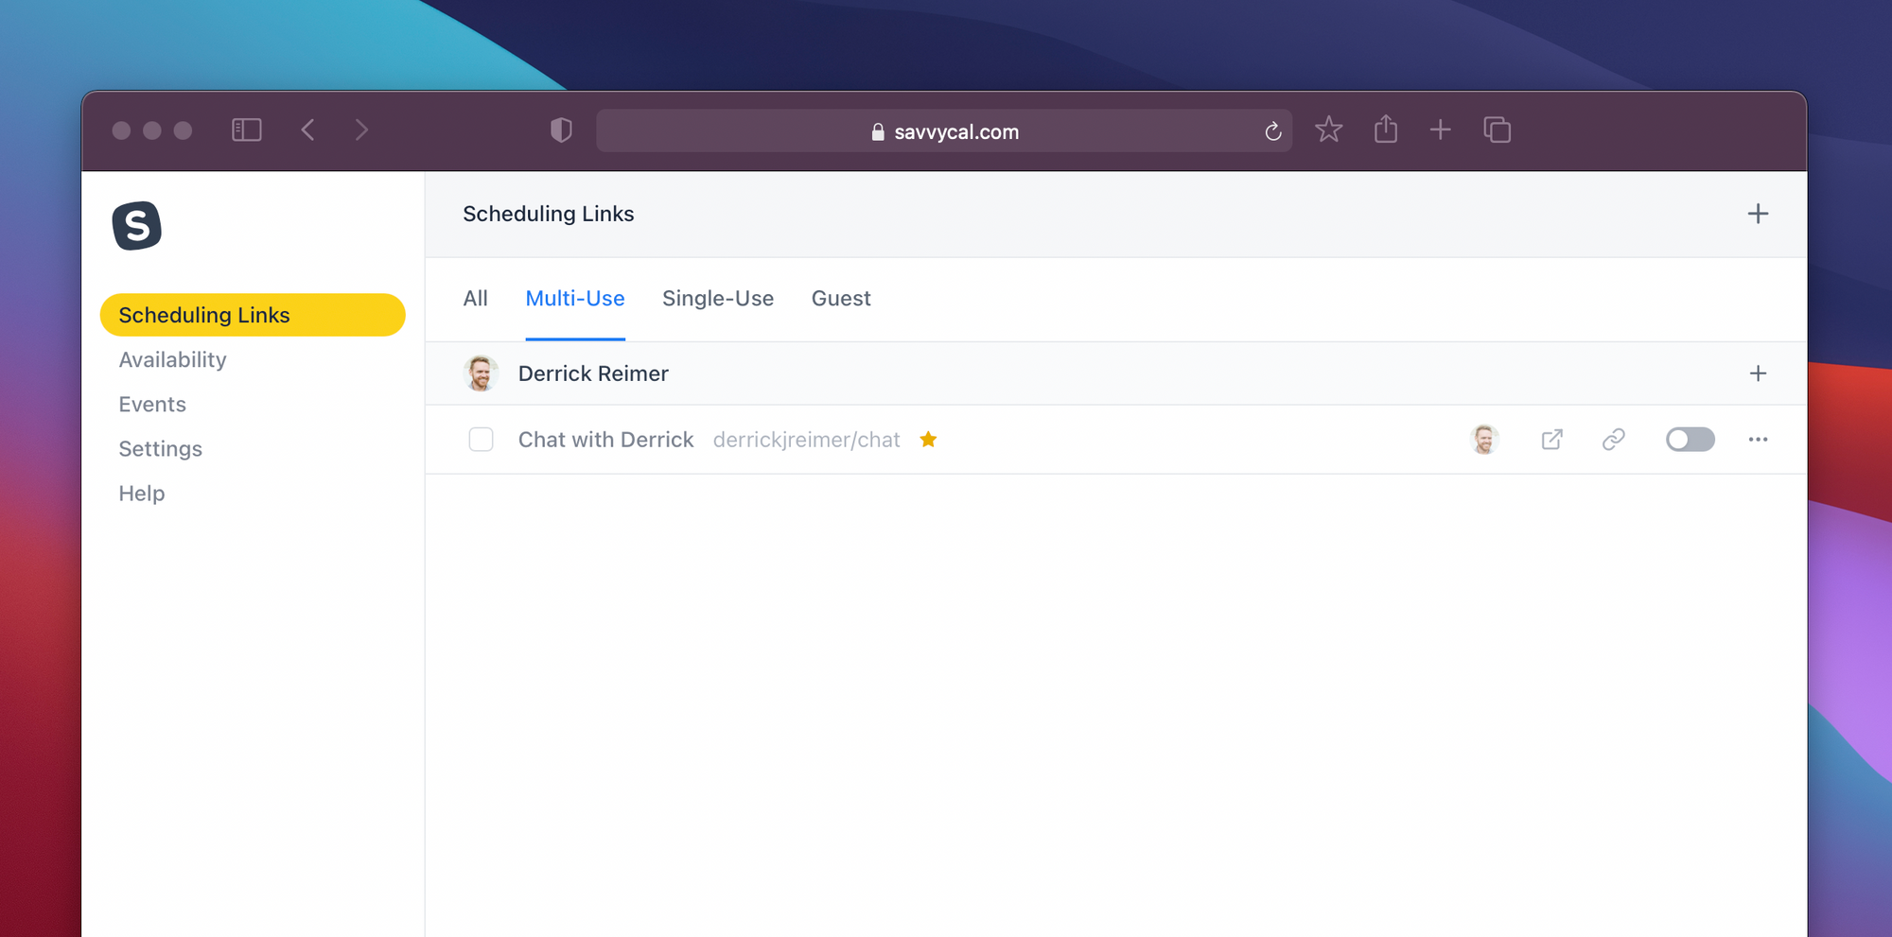Image resolution: width=1892 pixels, height=937 pixels.
Task: Switch to the Guest tab
Action: (840, 299)
